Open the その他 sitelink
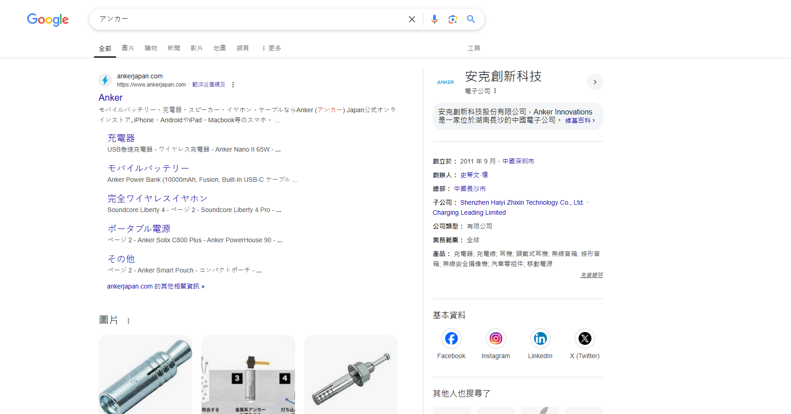 tap(121, 259)
